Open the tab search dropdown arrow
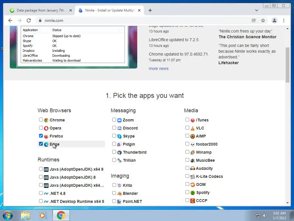 tap(257, 10)
